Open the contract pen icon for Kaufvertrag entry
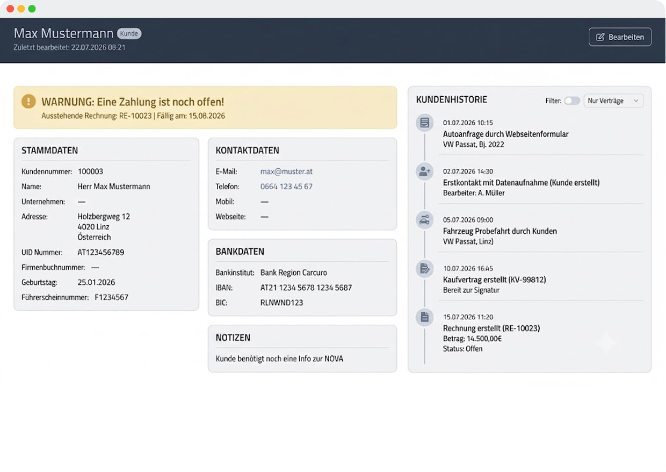This screenshot has height=472, width=666. coord(424,269)
